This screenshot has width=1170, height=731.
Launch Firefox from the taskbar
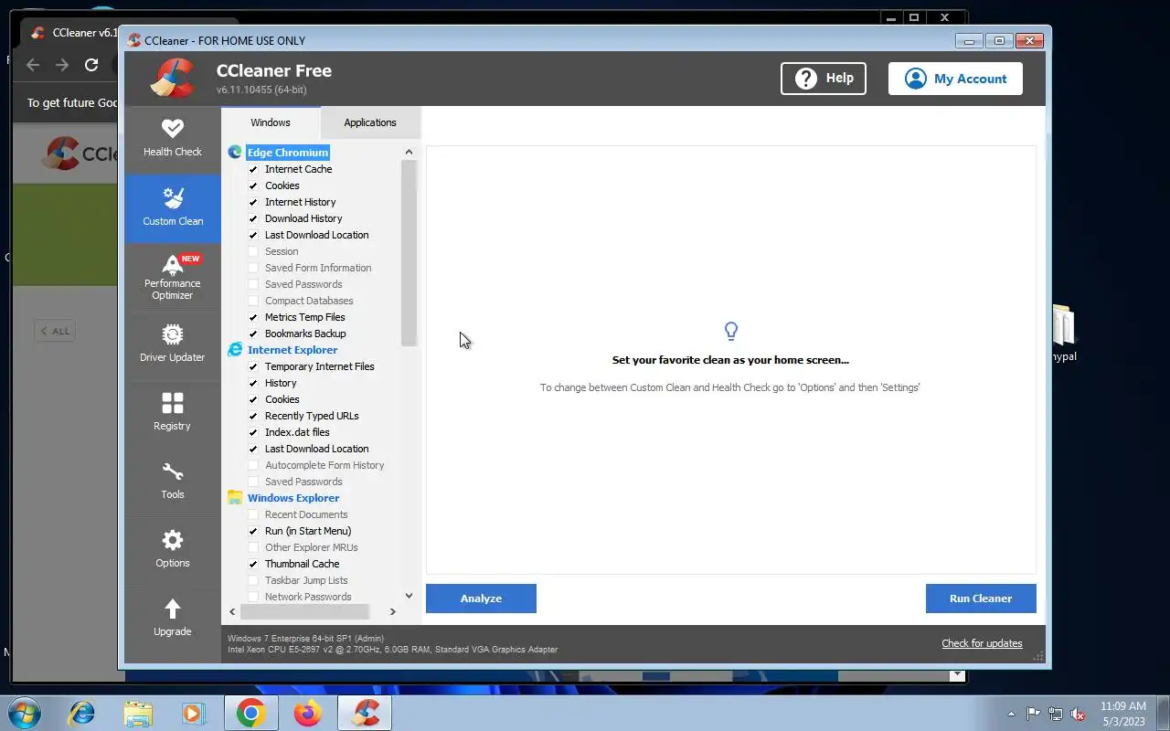308,713
